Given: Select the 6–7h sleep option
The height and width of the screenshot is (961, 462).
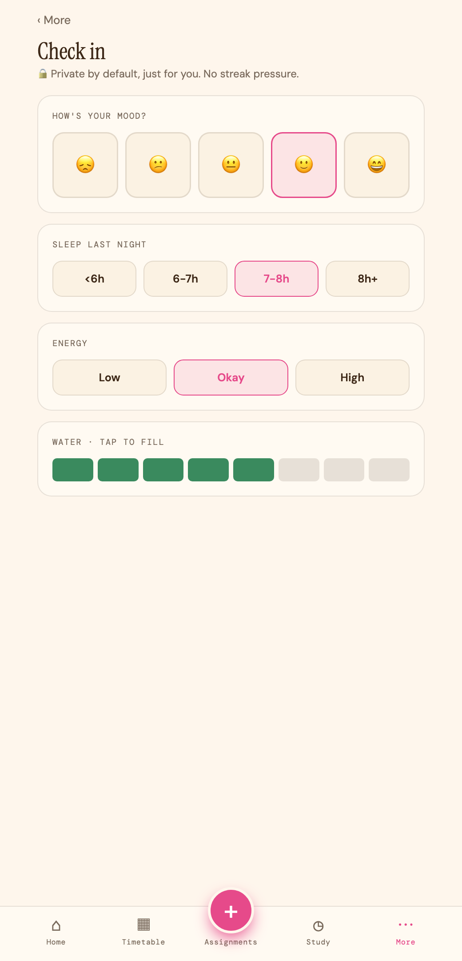Looking at the screenshot, I should coord(185,279).
